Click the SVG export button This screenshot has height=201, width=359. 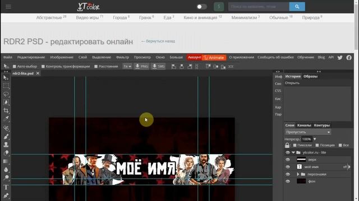158,66
